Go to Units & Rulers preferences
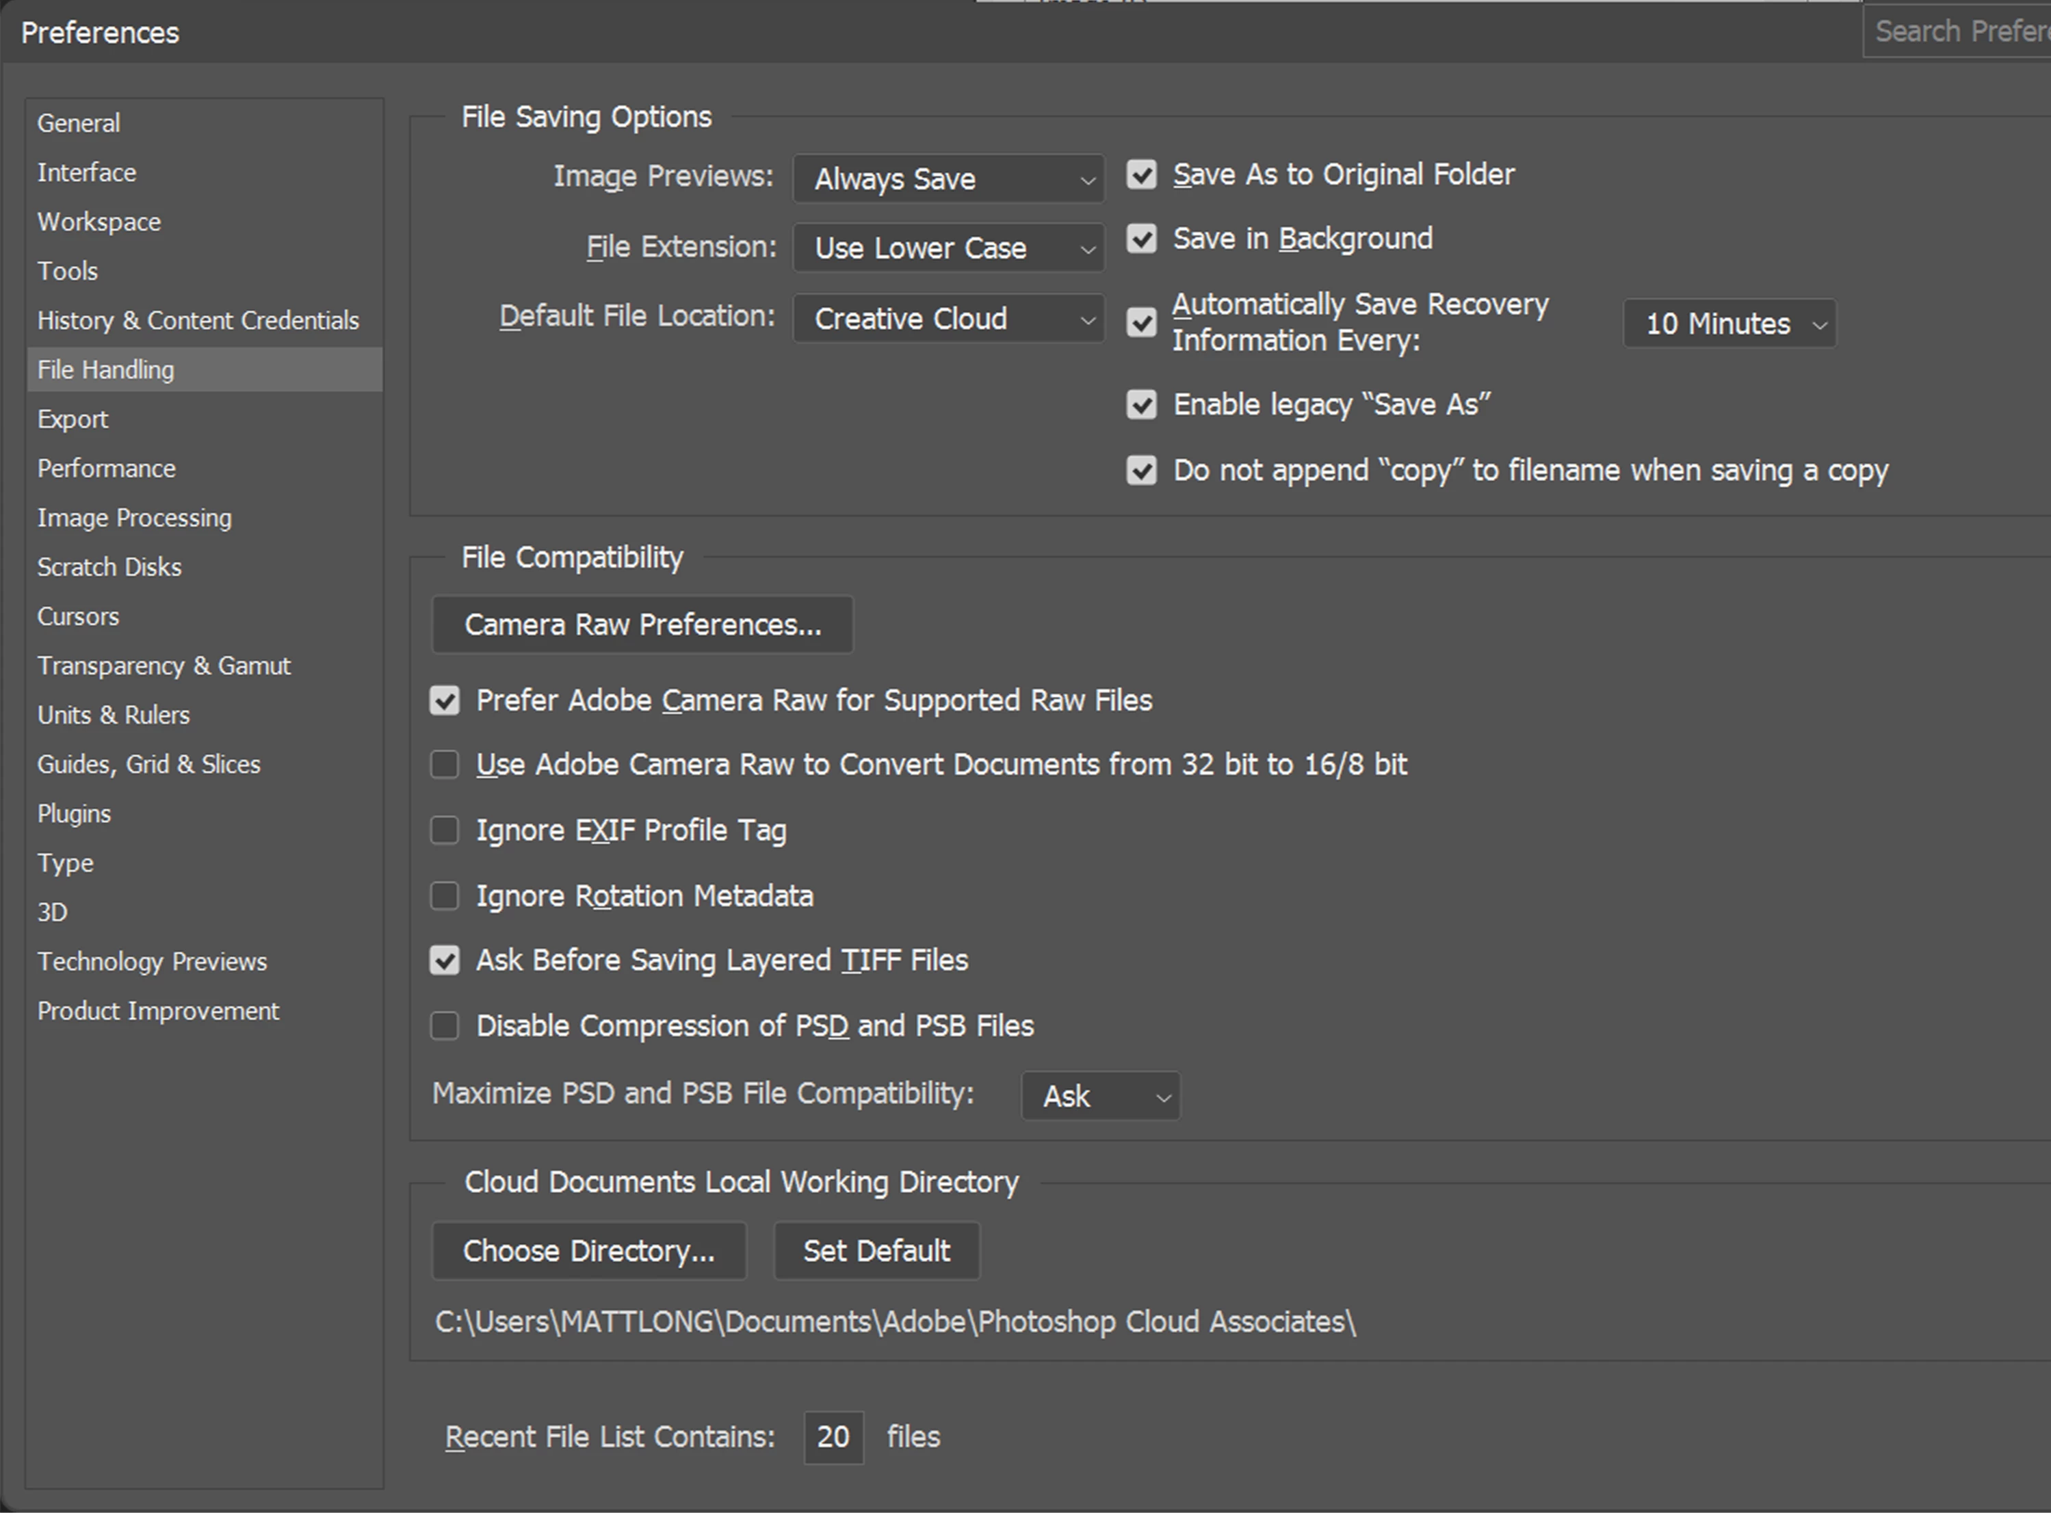2051x1513 pixels. click(114, 715)
